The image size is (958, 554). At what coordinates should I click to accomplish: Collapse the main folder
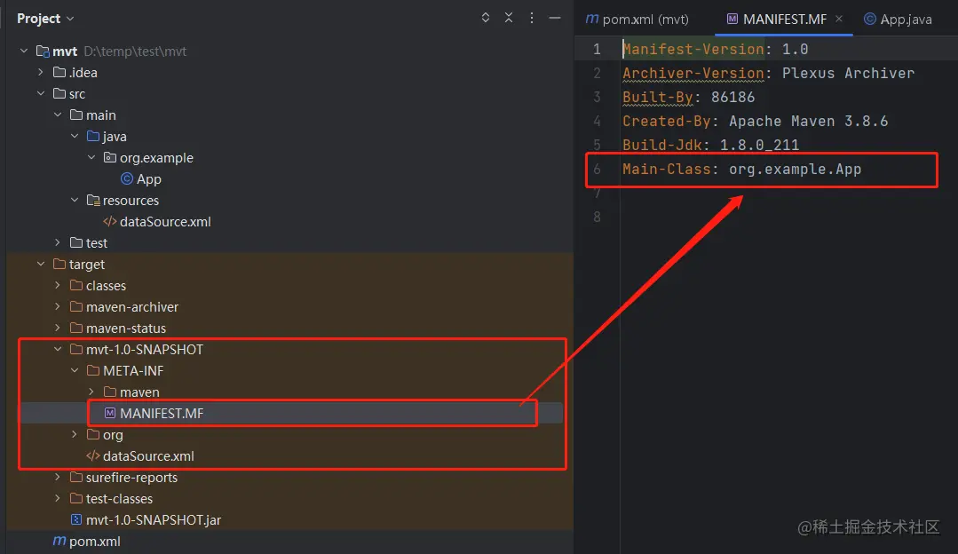pos(58,115)
